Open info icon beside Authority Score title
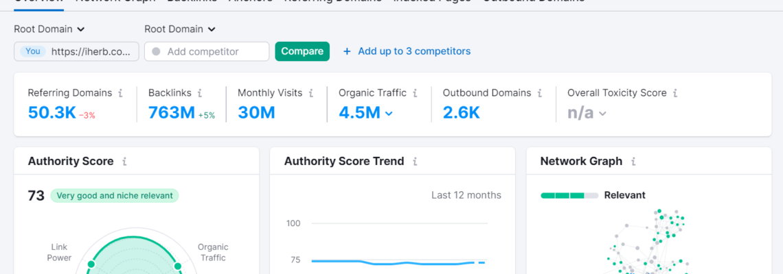 (x=124, y=162)
